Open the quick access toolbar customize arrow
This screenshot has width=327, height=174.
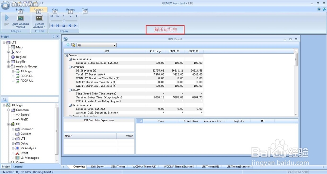[x=43, y=3]
